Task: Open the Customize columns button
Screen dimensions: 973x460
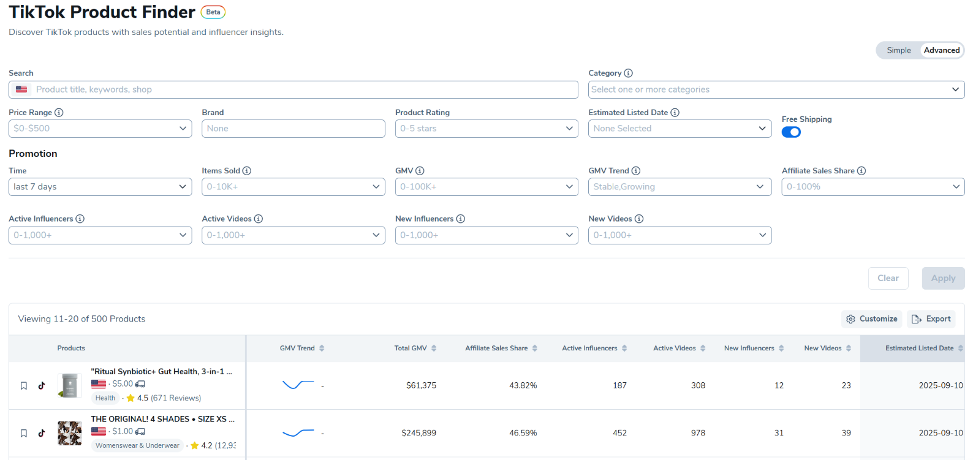Action: click(x=871, y=319)
